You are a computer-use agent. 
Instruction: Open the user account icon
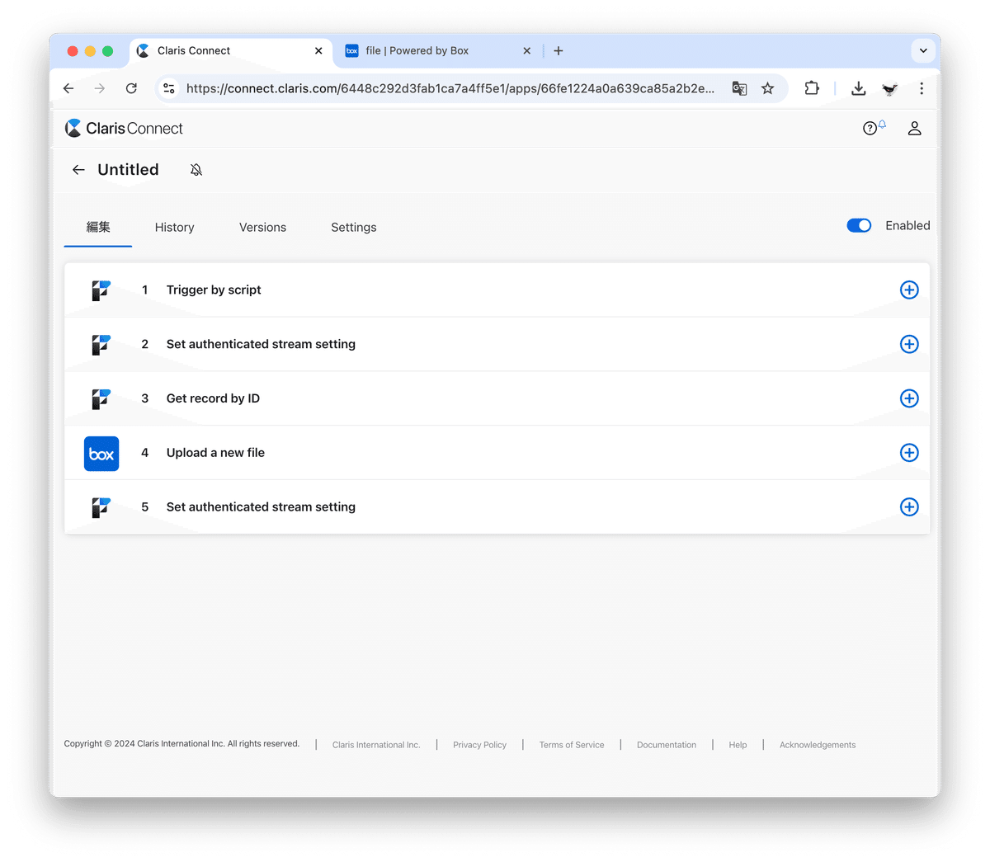914,128
